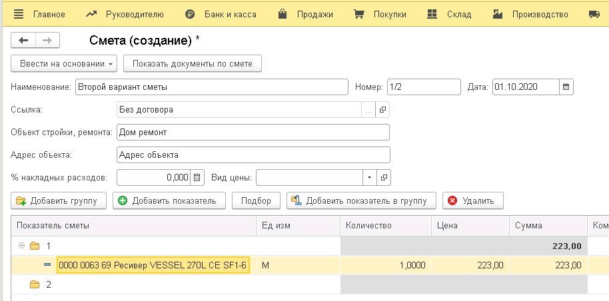Open the Банк и касса menu
Screen dimensions: 609x301
point(231,15)
